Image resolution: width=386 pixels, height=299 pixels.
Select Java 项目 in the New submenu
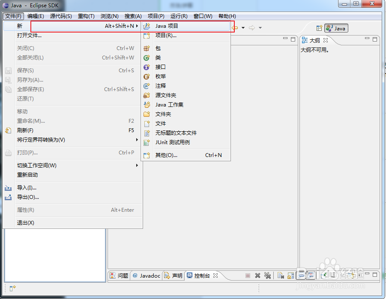coord(186,26)
